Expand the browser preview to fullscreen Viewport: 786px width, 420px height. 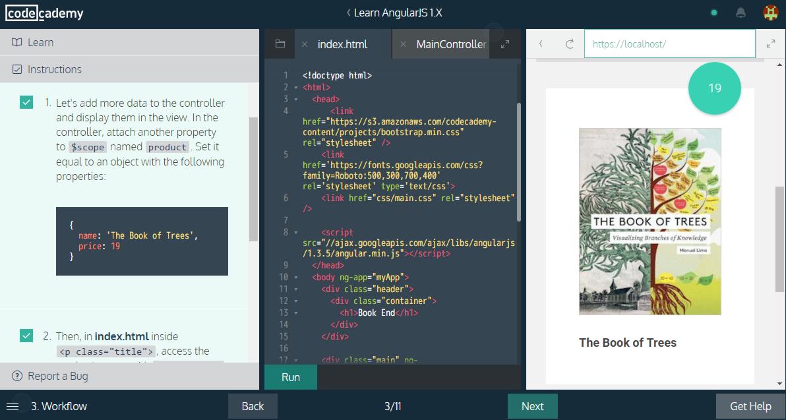tap(771, 45)
